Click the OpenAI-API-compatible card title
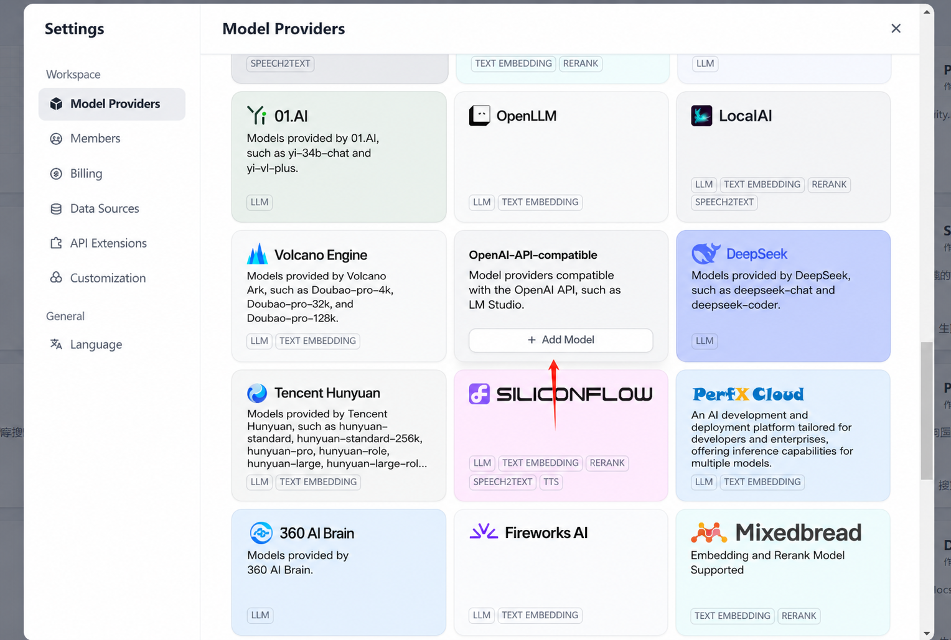 (533, 255)
